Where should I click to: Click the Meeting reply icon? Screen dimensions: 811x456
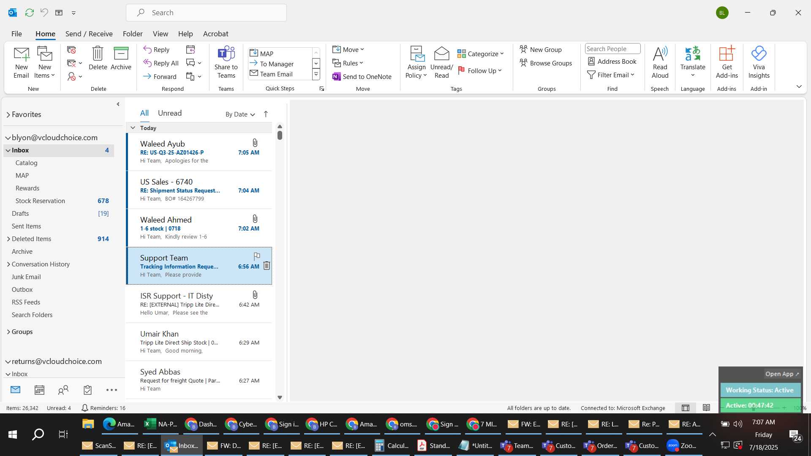coord(191,50)
